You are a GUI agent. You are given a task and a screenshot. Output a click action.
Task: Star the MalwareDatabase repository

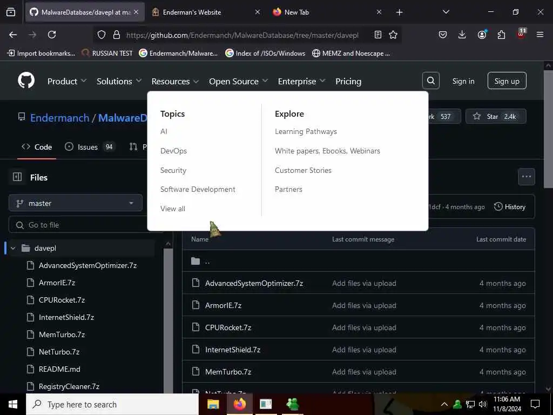tap(496, 117)
